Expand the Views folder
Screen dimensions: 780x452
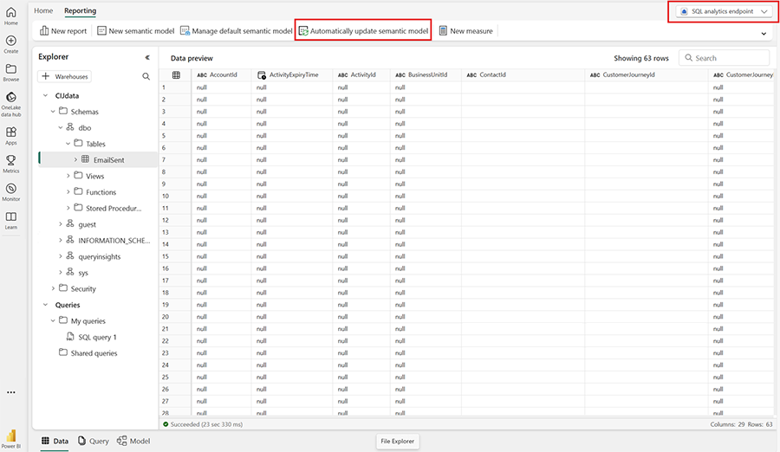(x=68, y=176)
